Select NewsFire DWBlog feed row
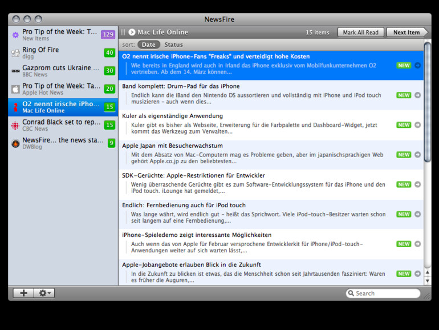 click(x=63, y=143)
